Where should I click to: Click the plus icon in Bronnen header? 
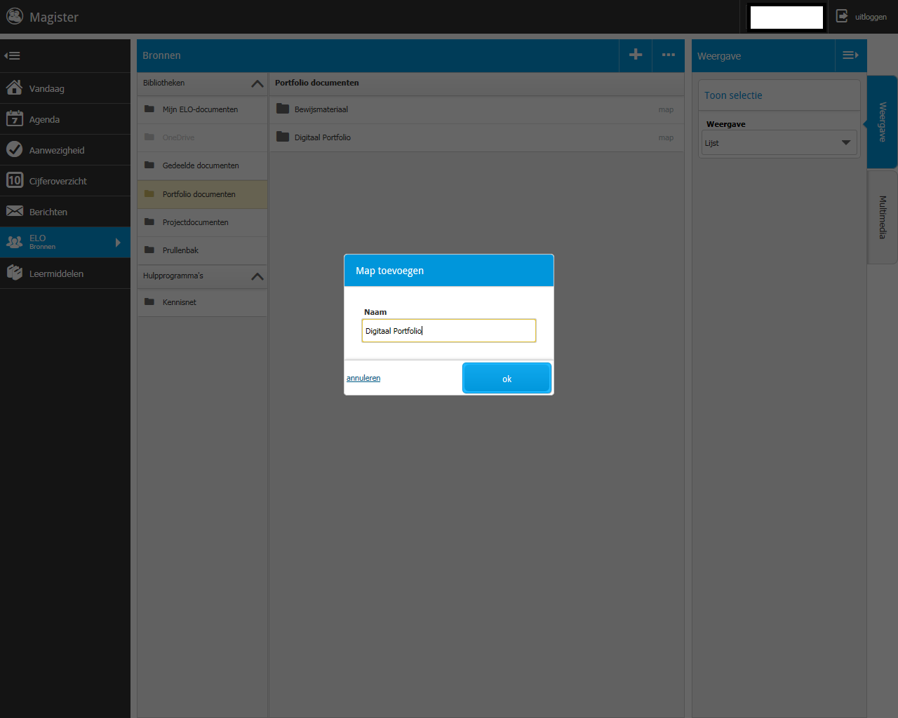pyautogui.click(x=636, y=55)
